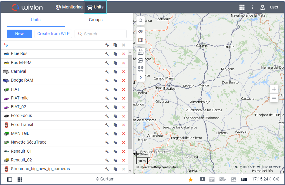The height and width of the screenshot is (185, 285).
Task: Select the routing tool on the map
Action: [x=140, y=60]
